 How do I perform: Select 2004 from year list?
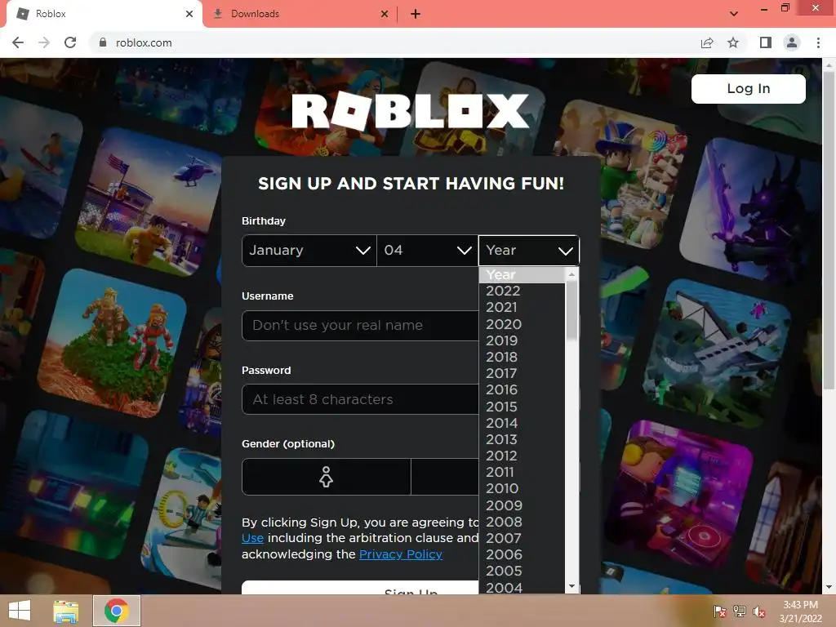pyautogui.click(x=522, y=587)
